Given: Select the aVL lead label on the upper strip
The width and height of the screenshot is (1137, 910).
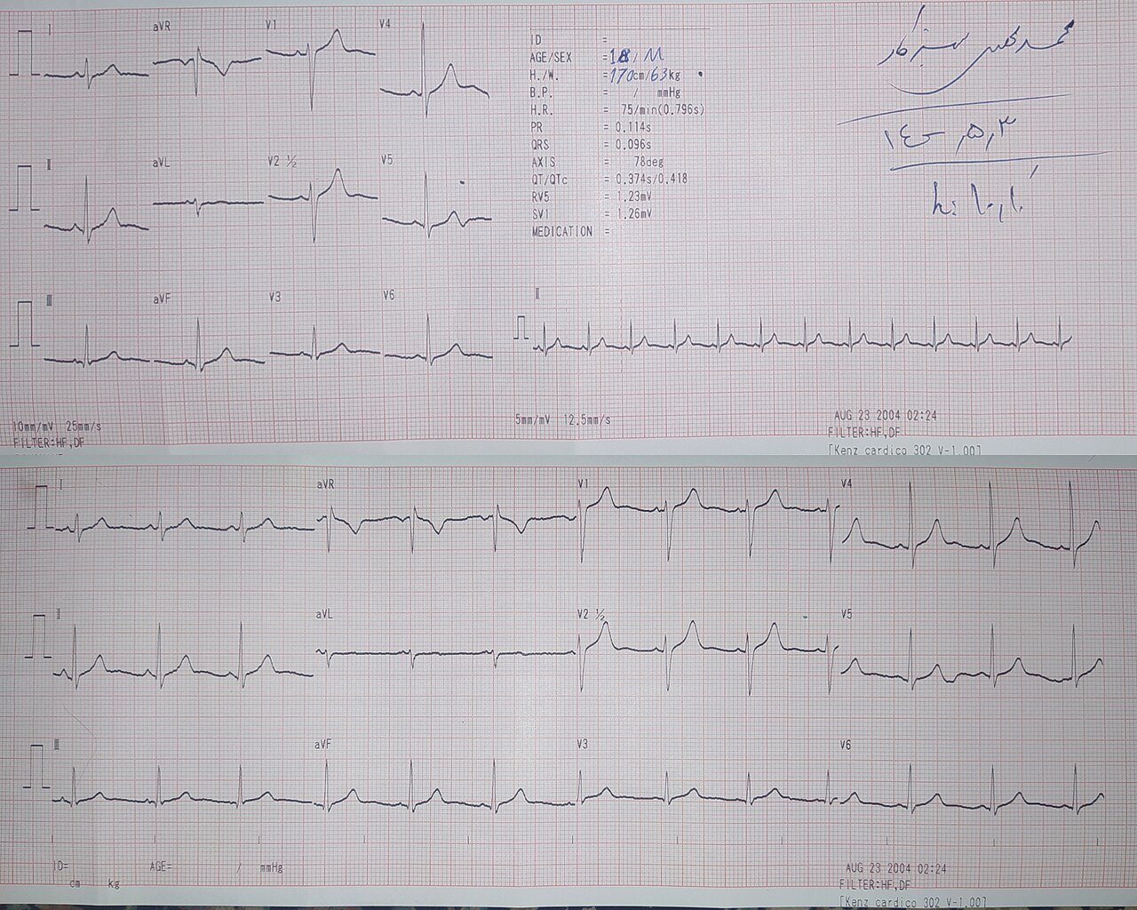Looking at the screenshot, I should pos(161,164).
